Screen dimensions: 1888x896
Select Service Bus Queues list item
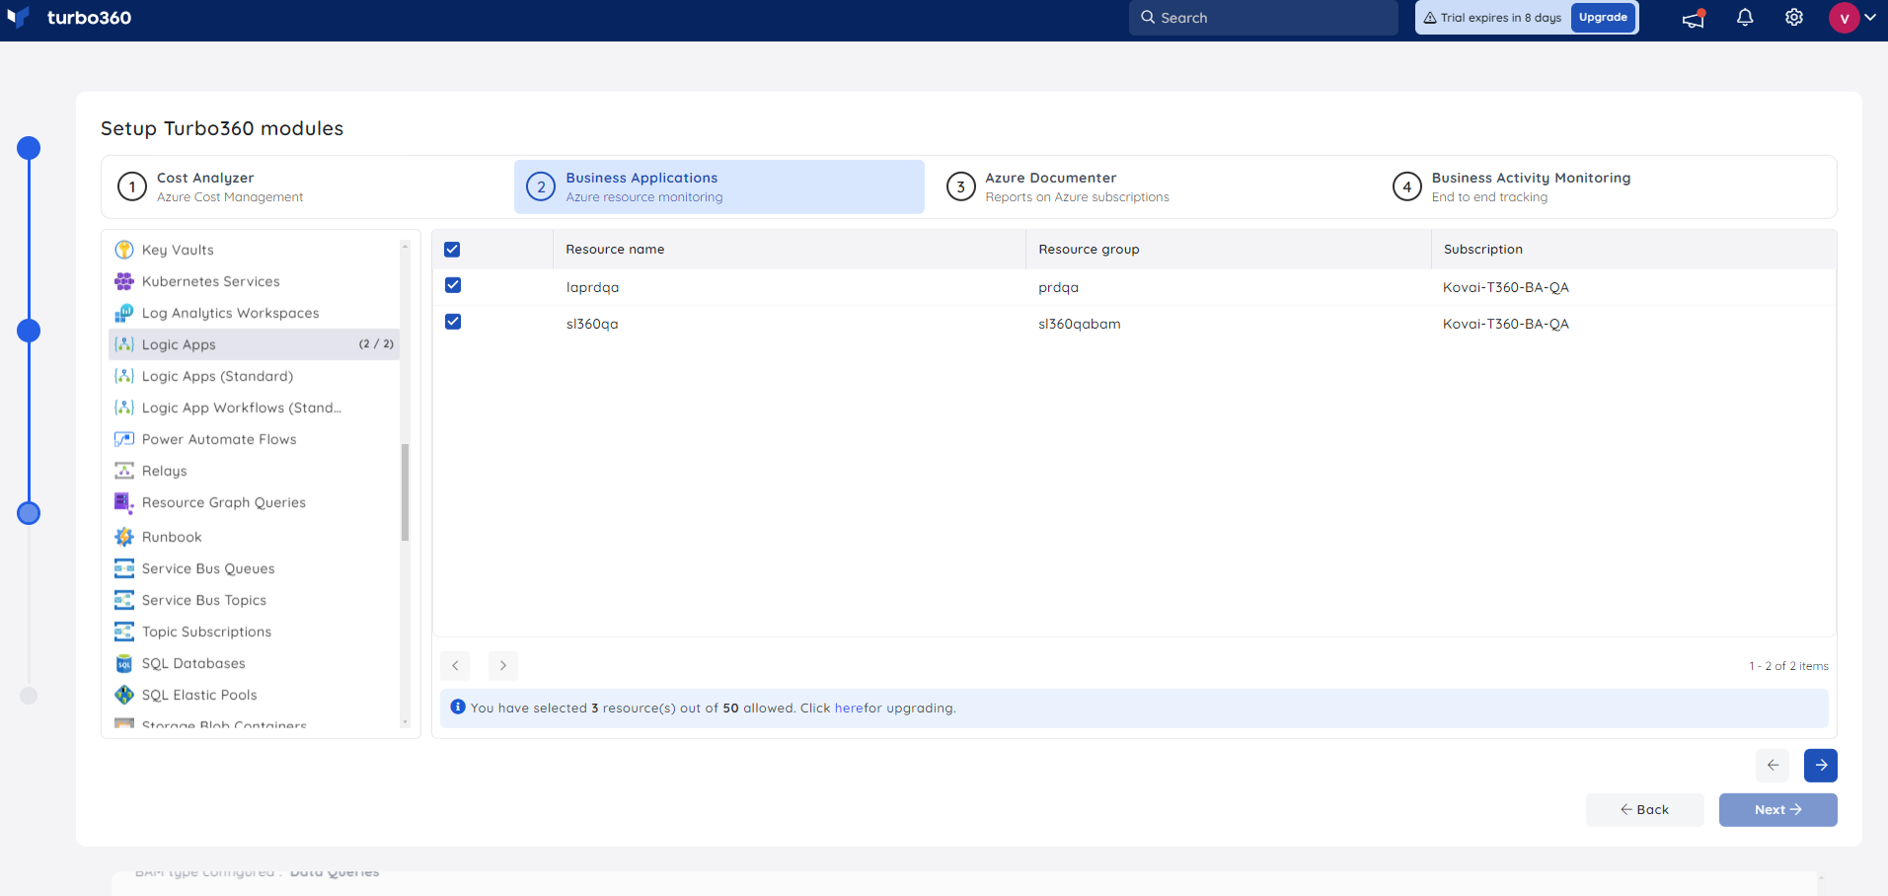point(254,568)
